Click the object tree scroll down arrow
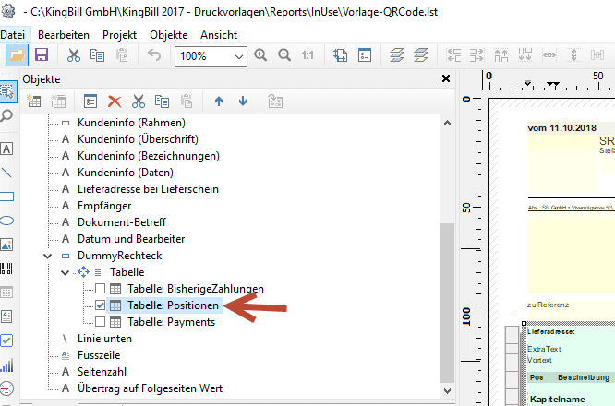This screenshot has width=615, height=406. point(447,390)
